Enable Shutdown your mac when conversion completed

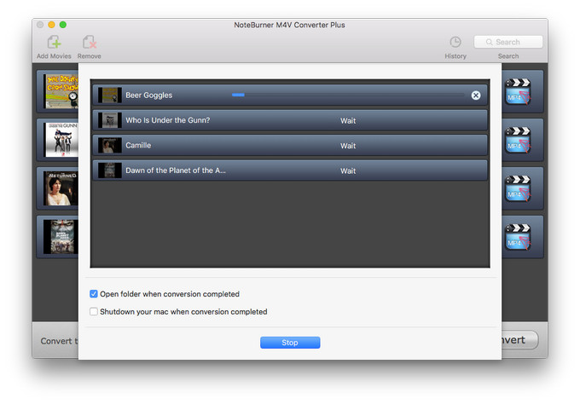tap(94, 312)
